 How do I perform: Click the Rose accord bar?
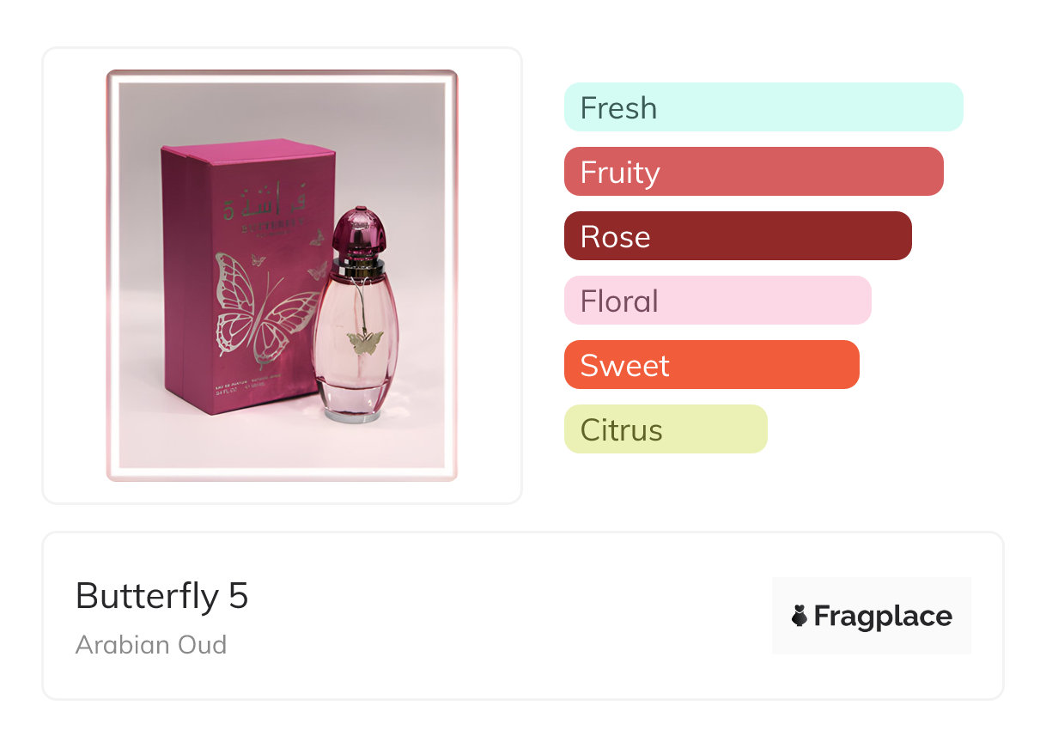click(737, 236)
